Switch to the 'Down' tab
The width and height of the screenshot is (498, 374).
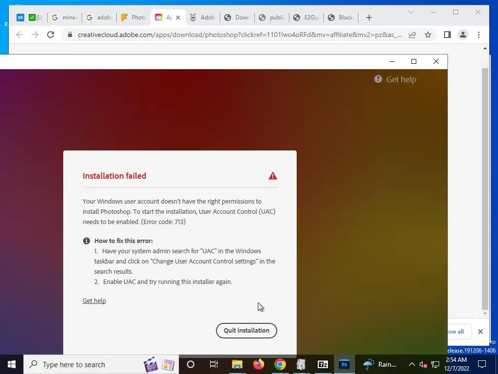pyautogui.click(x=237, y=18)
